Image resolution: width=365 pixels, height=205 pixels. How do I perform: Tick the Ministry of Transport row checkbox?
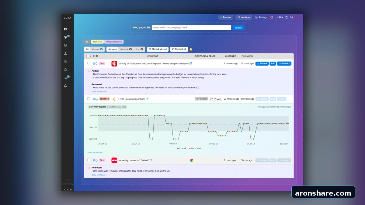pyautogui.click(x=89, y=63)
